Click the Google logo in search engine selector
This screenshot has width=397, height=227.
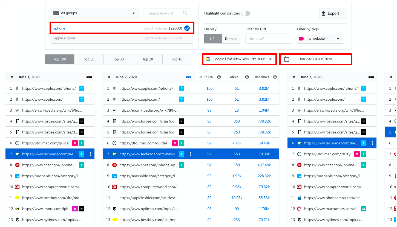(208, 59)
